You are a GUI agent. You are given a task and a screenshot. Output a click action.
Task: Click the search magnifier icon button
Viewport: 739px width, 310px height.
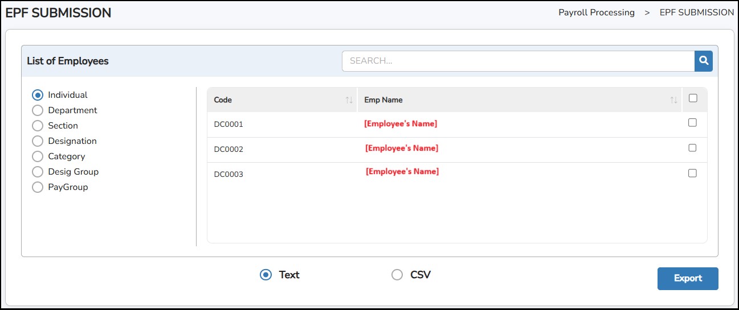(703, 61)
